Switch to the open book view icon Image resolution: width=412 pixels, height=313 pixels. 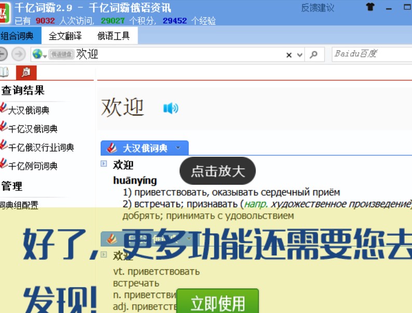coord(4,72)
